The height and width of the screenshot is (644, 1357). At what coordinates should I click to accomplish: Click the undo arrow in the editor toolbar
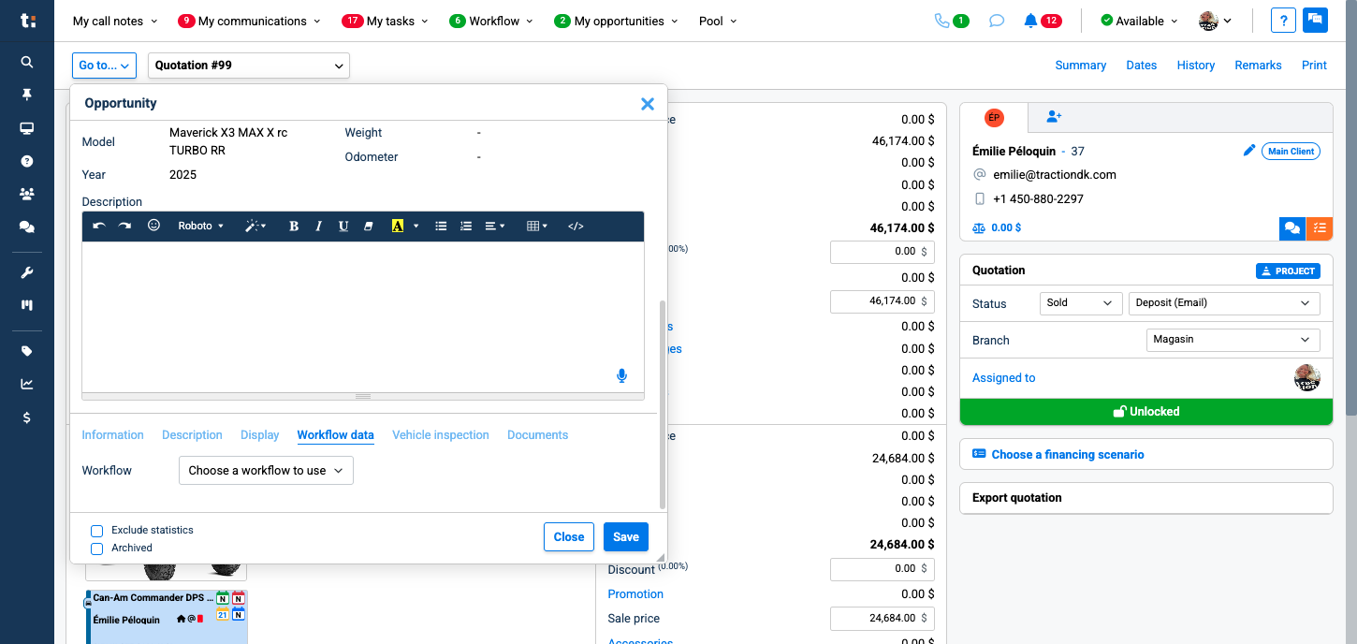coord(99,227)
